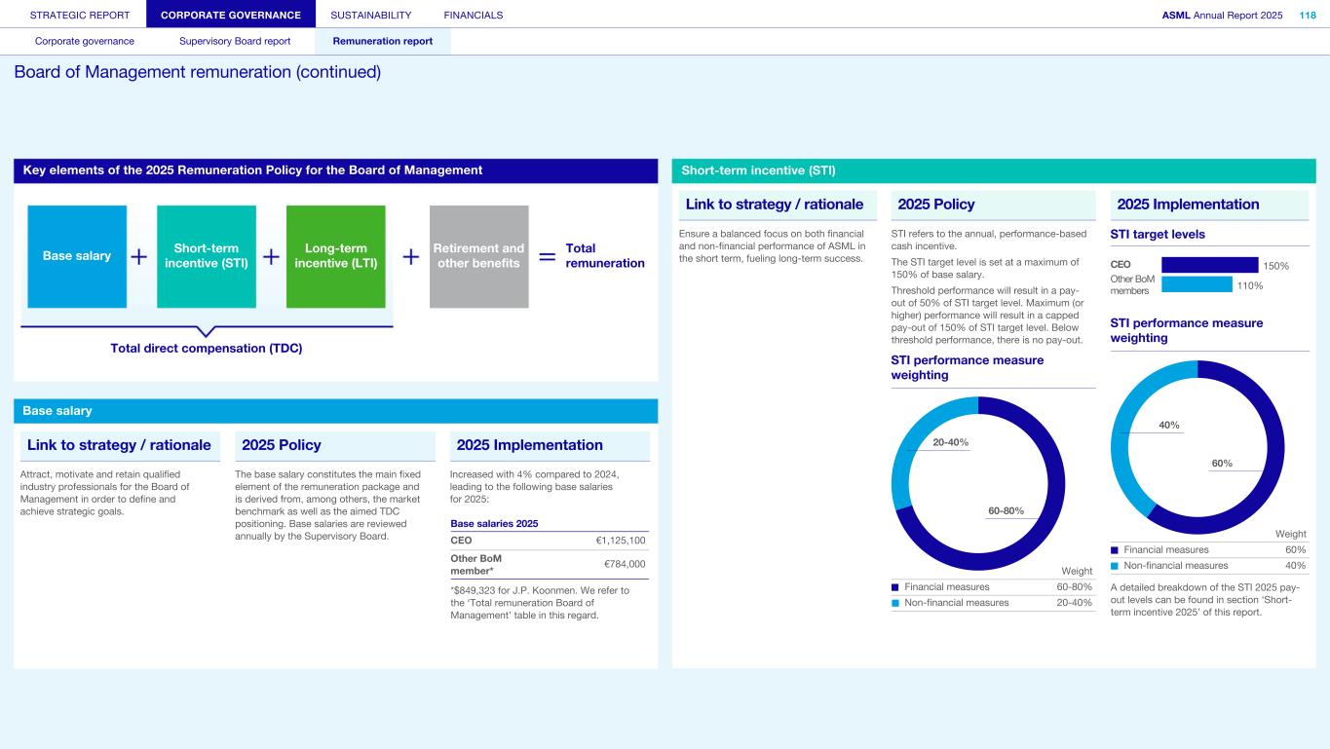Click the 40% label on implementation donut chart
The height and width of the screenshot is (749, 1330).
(1168, 425)
